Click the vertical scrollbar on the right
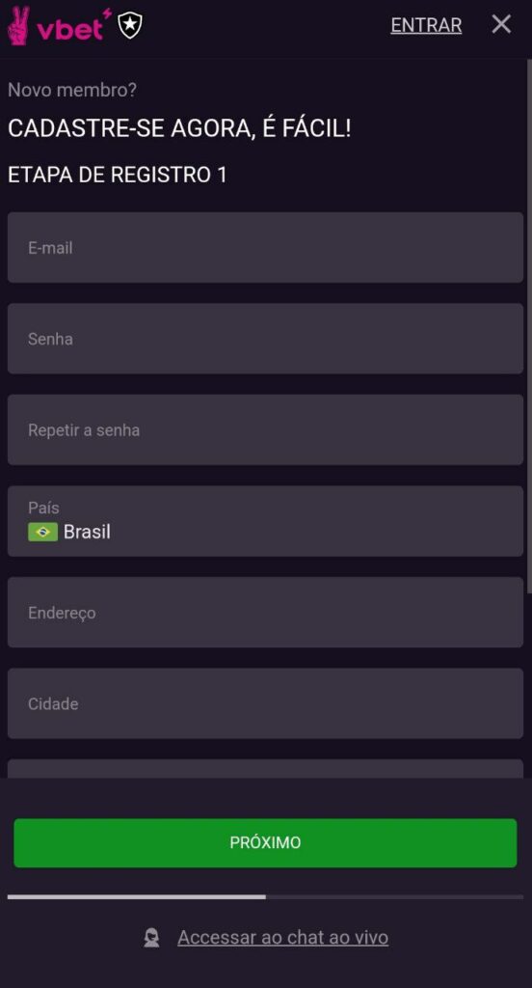 pyautogui.click(x=529, y=326)
